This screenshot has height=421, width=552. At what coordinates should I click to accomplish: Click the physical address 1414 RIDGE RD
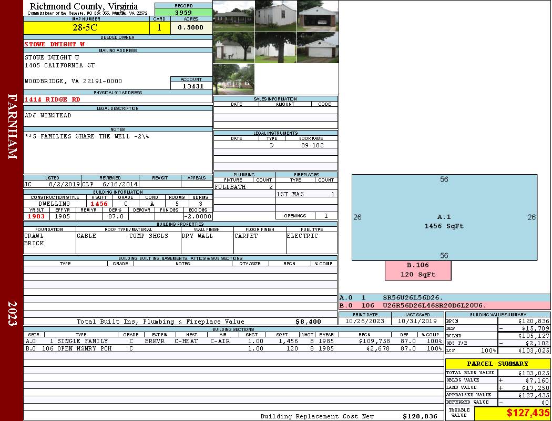point(53,99)
